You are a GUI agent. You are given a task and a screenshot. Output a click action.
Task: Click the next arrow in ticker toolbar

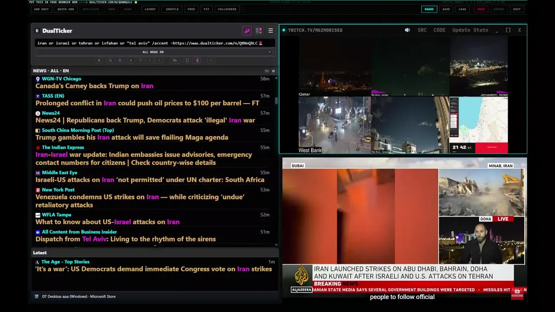159,60
